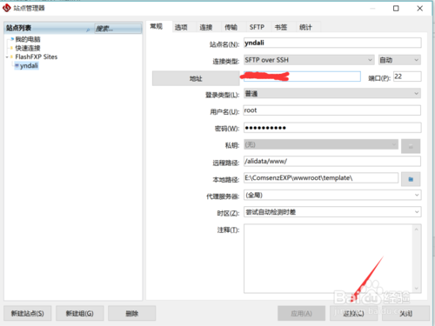The width and height of the screenshot is (435, 326).
Task: Open the private key dropdown (无)
Action: [x=321, y=144]
